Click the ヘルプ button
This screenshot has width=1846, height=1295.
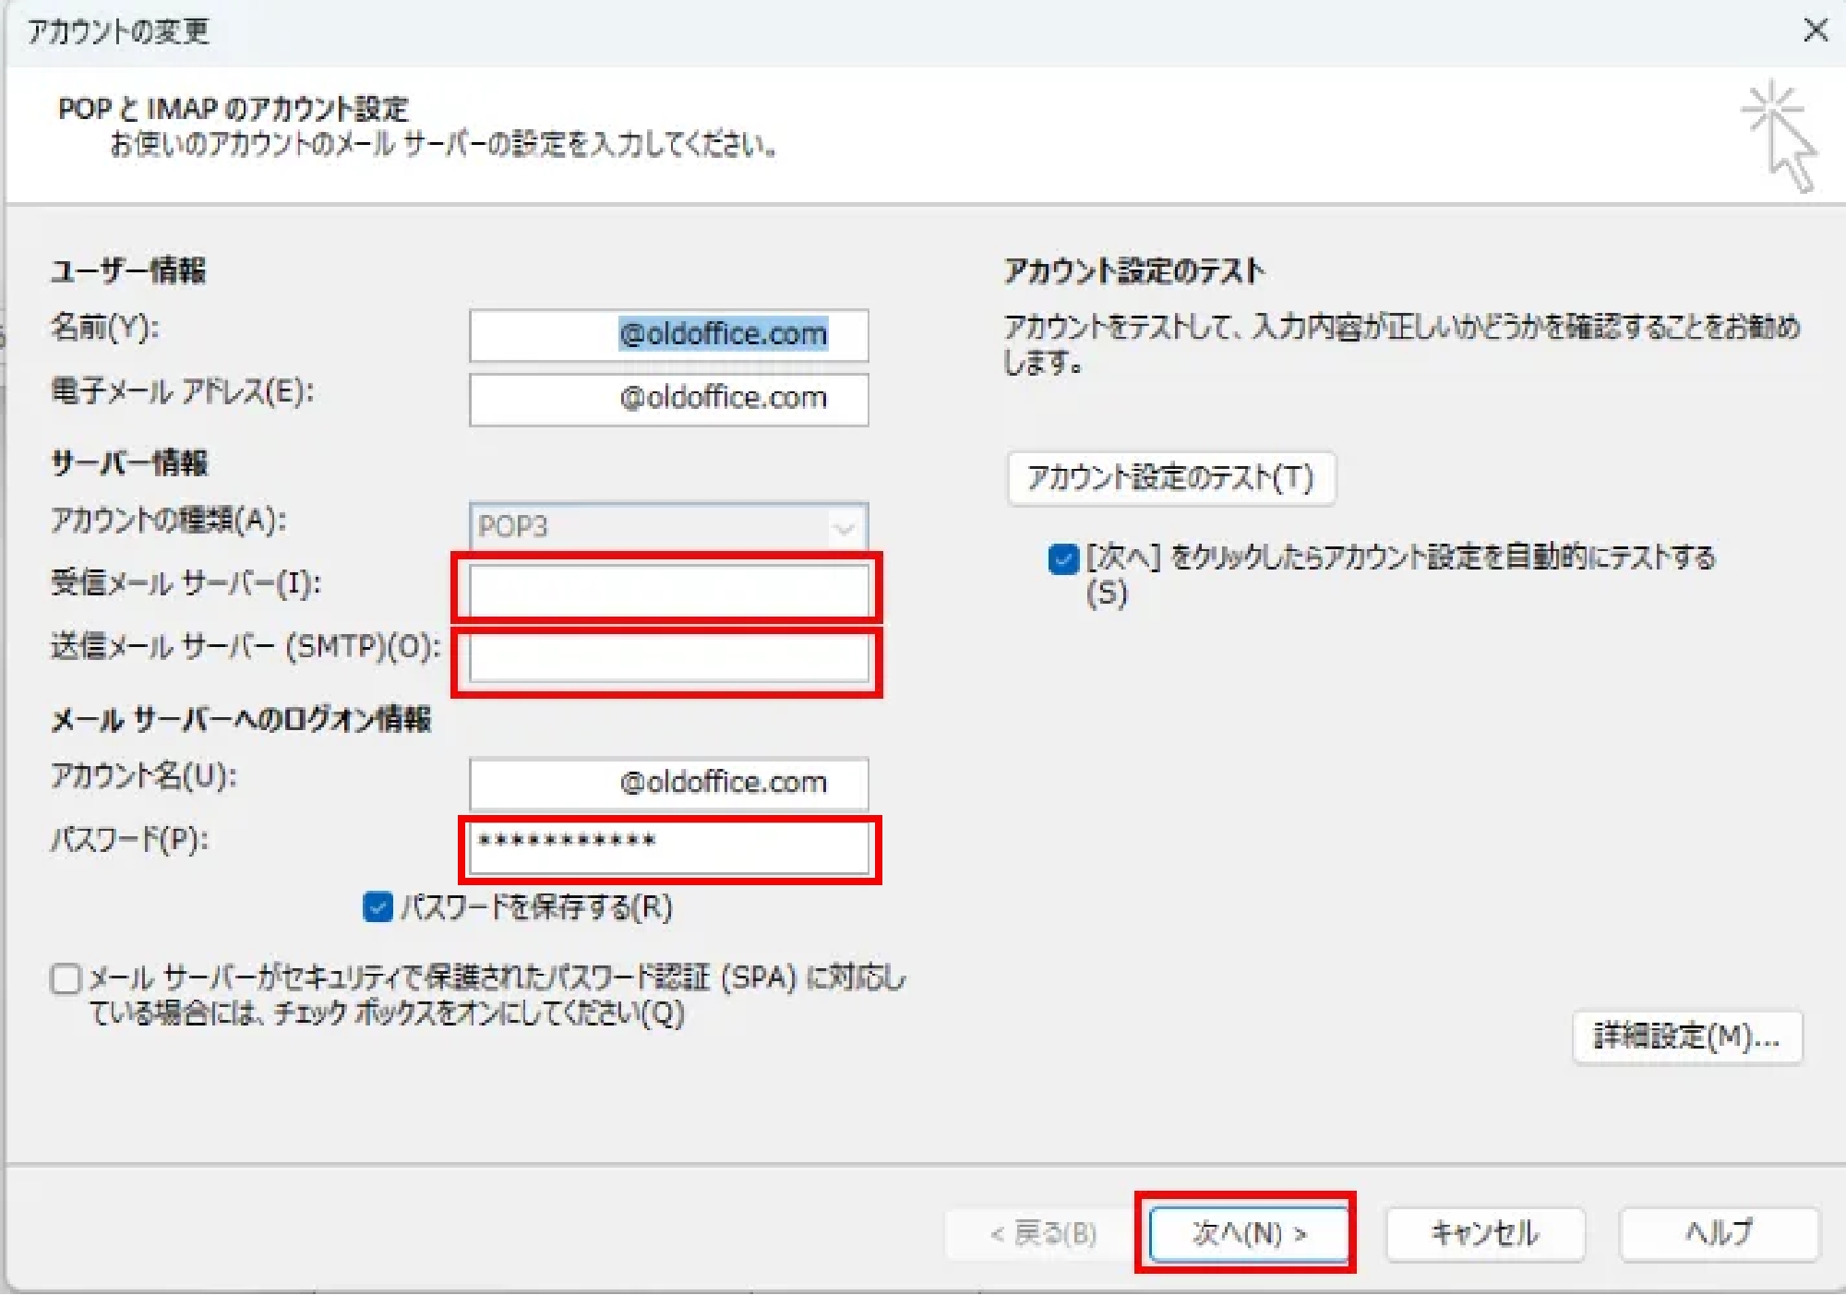point(1719,1234)
